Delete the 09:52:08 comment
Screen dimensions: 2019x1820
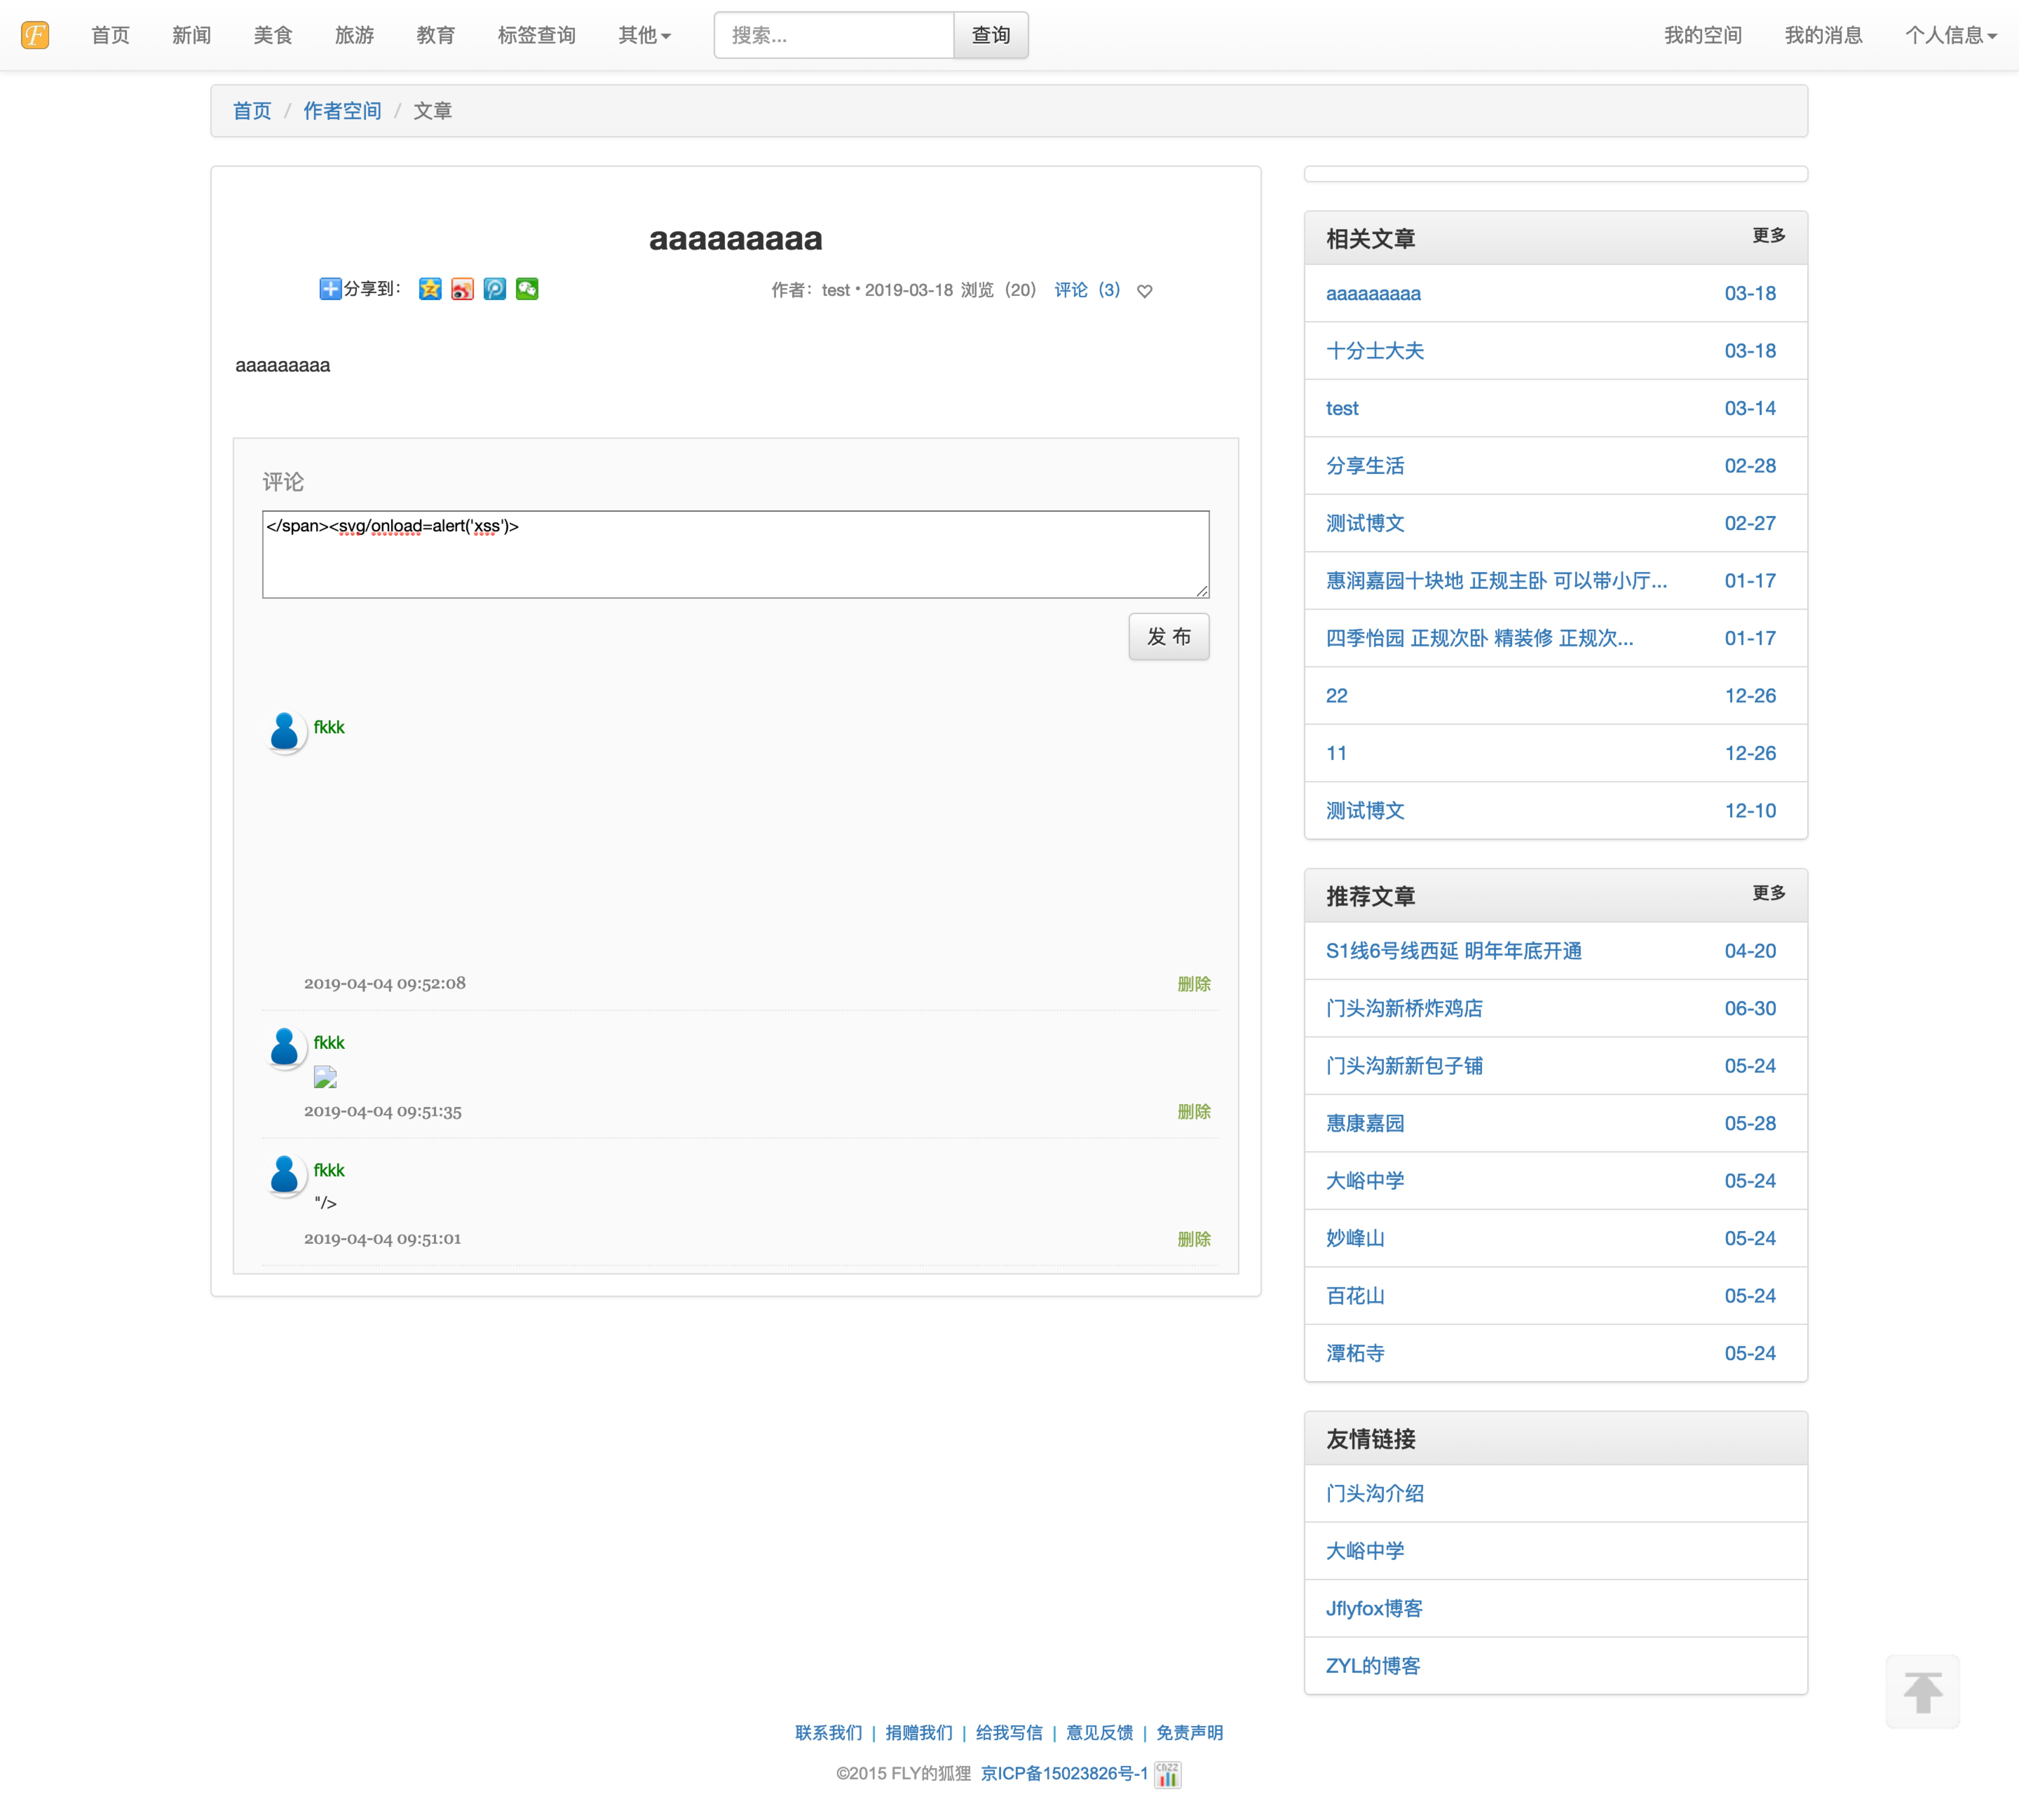[1194, 984]
